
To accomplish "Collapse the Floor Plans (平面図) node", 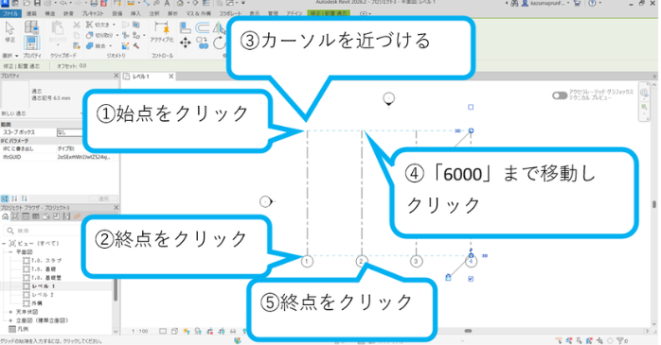I will pyautogui.click(x=10, y=251).
